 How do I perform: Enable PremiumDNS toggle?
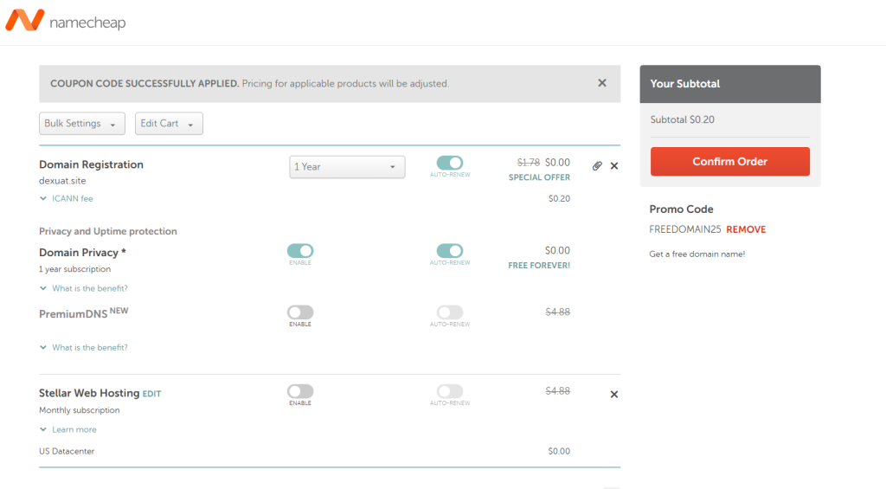tap(300, 312)
